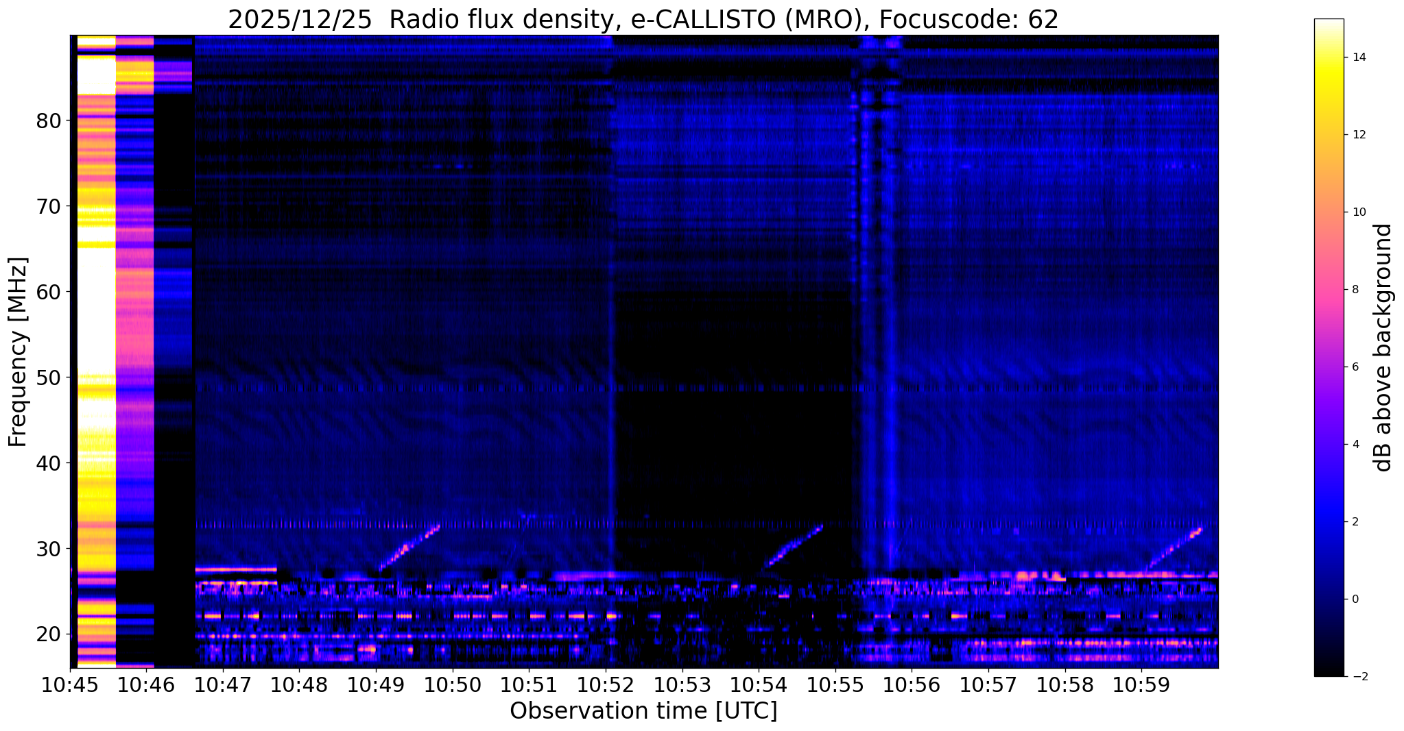Select the 10:56 time tick label
The image size is (1404, 731).
[x=912, y=685]
